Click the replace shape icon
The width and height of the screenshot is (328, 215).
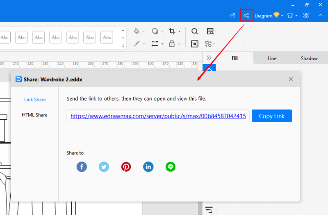pos(208,44)
